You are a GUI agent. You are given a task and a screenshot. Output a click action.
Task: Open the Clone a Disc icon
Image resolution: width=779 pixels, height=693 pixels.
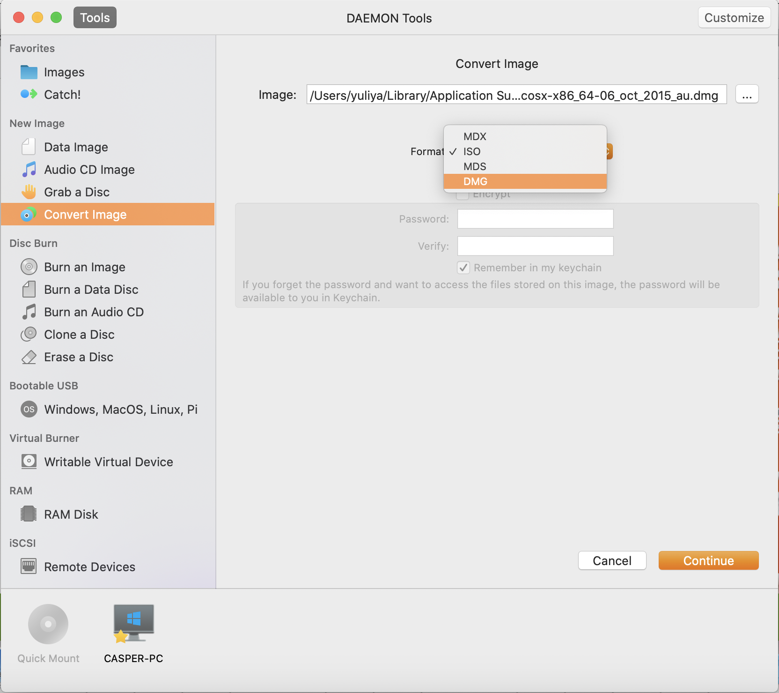[x=29, y=334]
